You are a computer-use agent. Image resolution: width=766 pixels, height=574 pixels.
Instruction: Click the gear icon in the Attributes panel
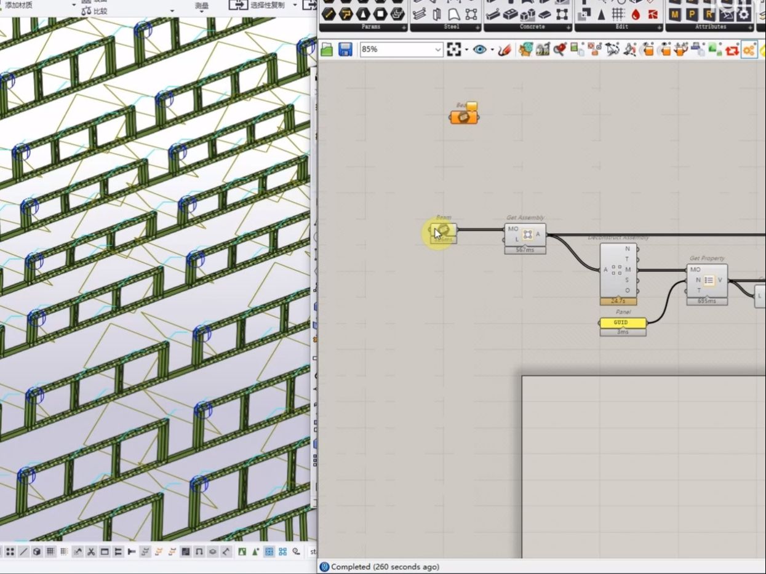(744, 14)
